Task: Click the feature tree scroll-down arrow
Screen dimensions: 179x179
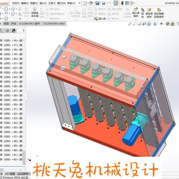Action: (24, 166)
